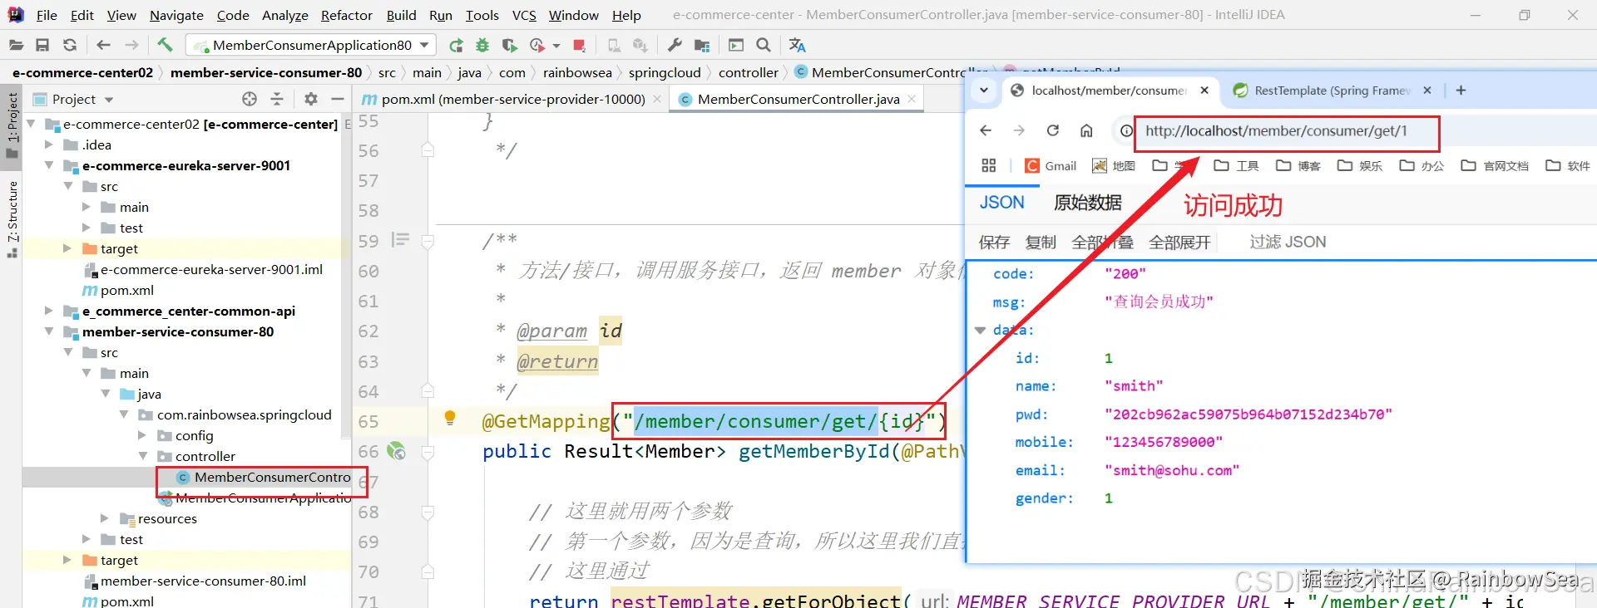Run with coverage shield icon
The image size is (1597, 608).
coord(509,45)
